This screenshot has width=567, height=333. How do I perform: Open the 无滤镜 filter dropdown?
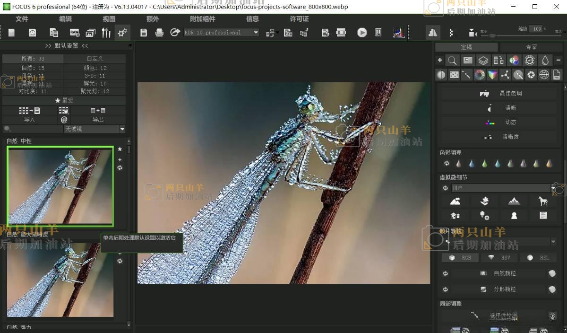[122, 129]
